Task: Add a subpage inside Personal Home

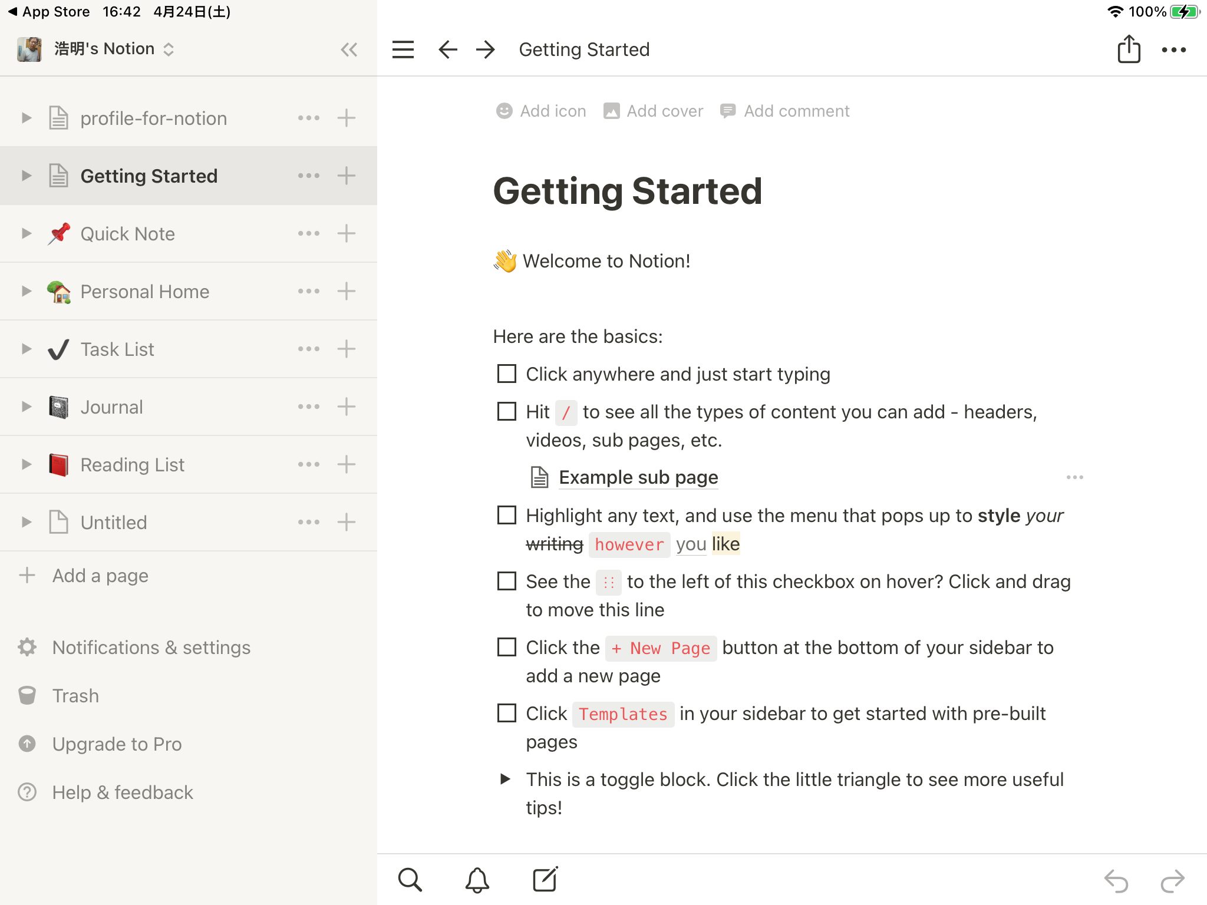Action: click(x=347, y=291)
